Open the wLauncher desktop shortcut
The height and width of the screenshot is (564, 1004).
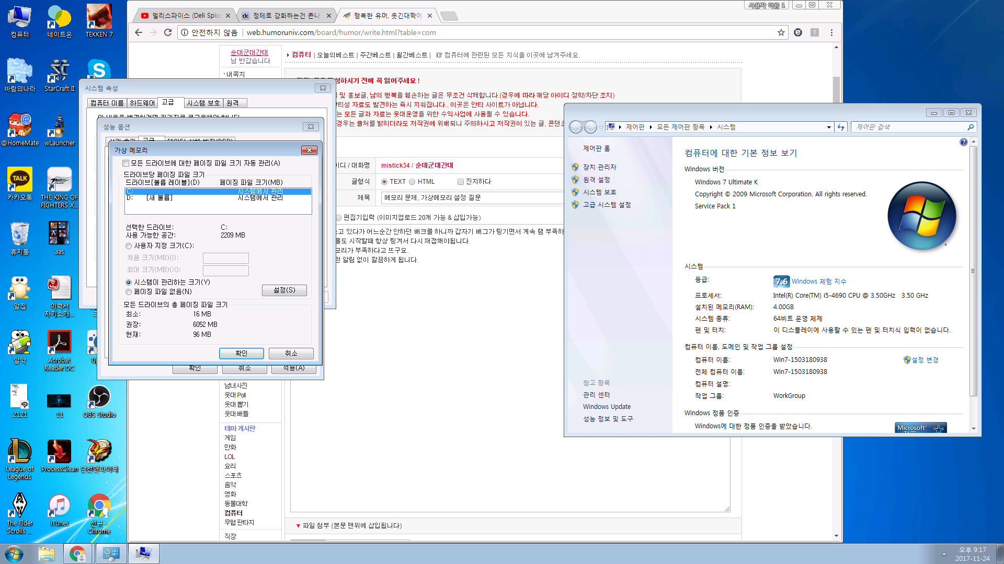coord(60,130)
